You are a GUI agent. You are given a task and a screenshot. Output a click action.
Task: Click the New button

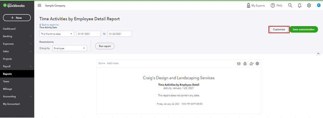tap(17, 18)
